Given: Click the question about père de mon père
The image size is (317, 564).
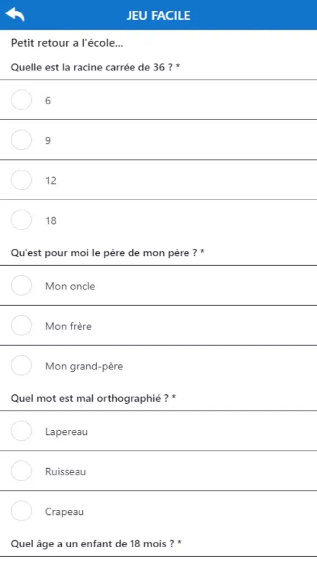Looking at the screenshot, I should point(108,253).
